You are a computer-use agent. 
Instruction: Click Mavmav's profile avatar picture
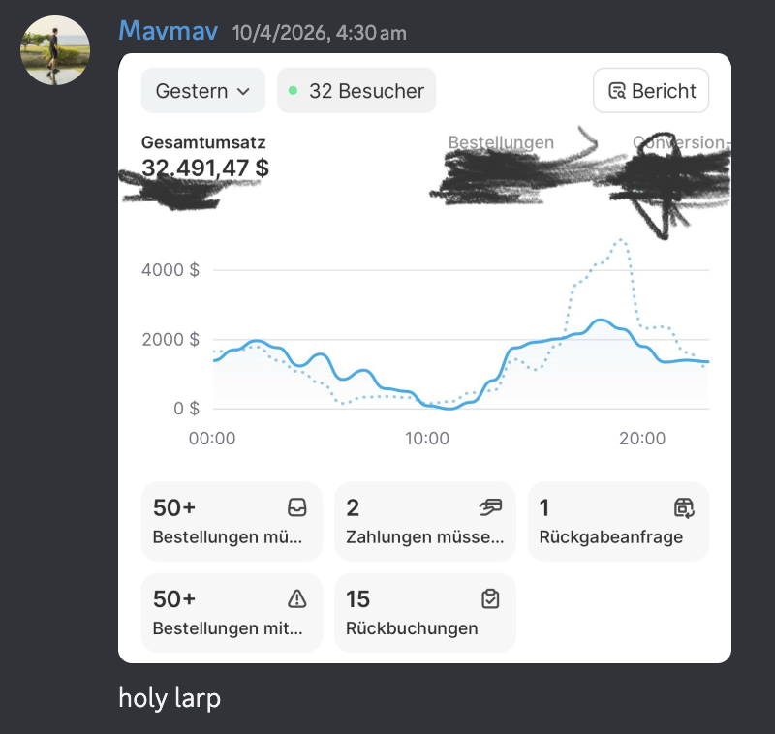(55, 50)
